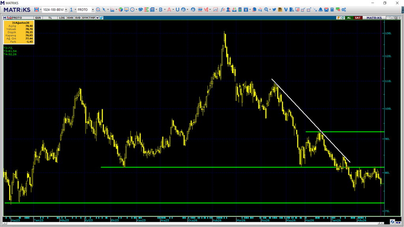The image size is (404, 227).
Task: Select the white descending trendline
Action: coord(311,121)
